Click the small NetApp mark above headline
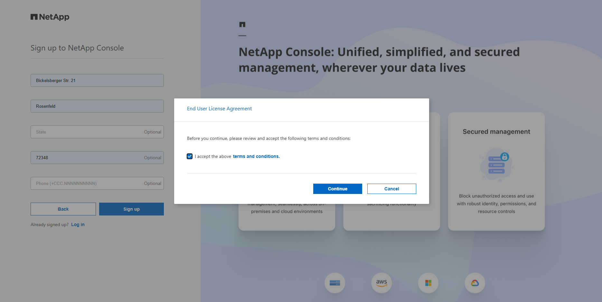This screenshot has width=602, height=302. pos(242,24)
